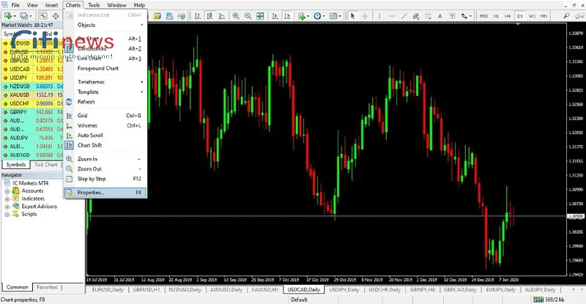The height and width of the screenshot is (304, 586).
Task: Click the Zoom Out magnifier toolbar icon
Action: point(248,15)
